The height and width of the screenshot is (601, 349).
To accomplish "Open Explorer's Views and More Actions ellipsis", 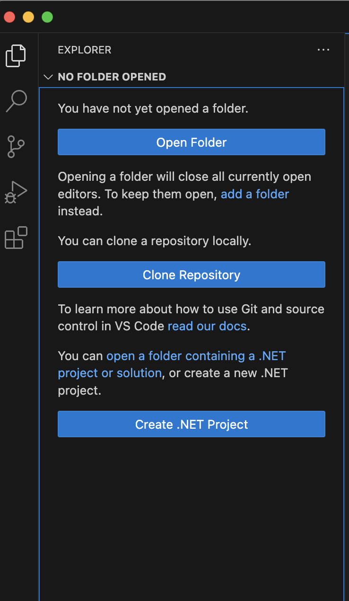I will coord(323,50).
